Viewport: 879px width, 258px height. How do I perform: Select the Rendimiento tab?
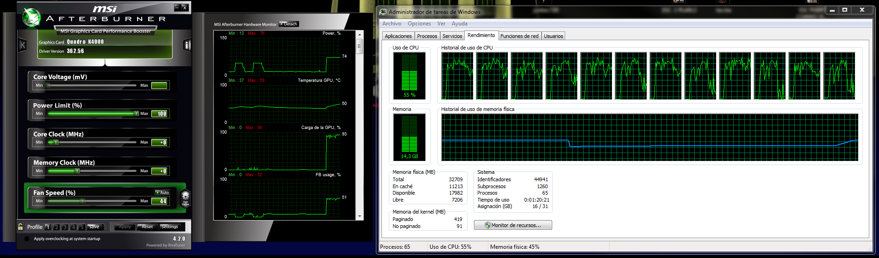(481, 35)
